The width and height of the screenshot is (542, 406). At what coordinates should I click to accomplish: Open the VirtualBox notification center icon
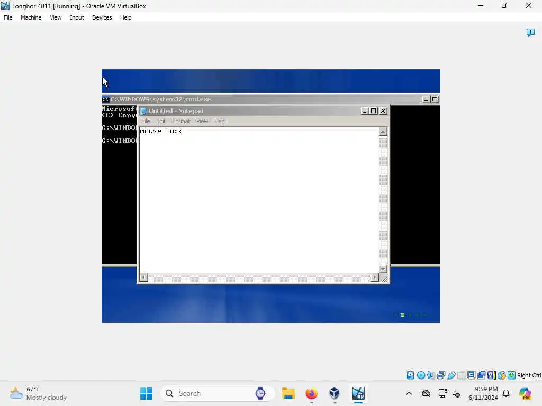[x=530, y=32]
